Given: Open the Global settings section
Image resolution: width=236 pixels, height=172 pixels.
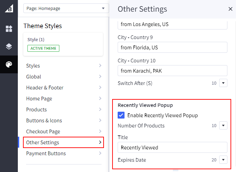Looking at the screenshot, I should tap(63, 77).
